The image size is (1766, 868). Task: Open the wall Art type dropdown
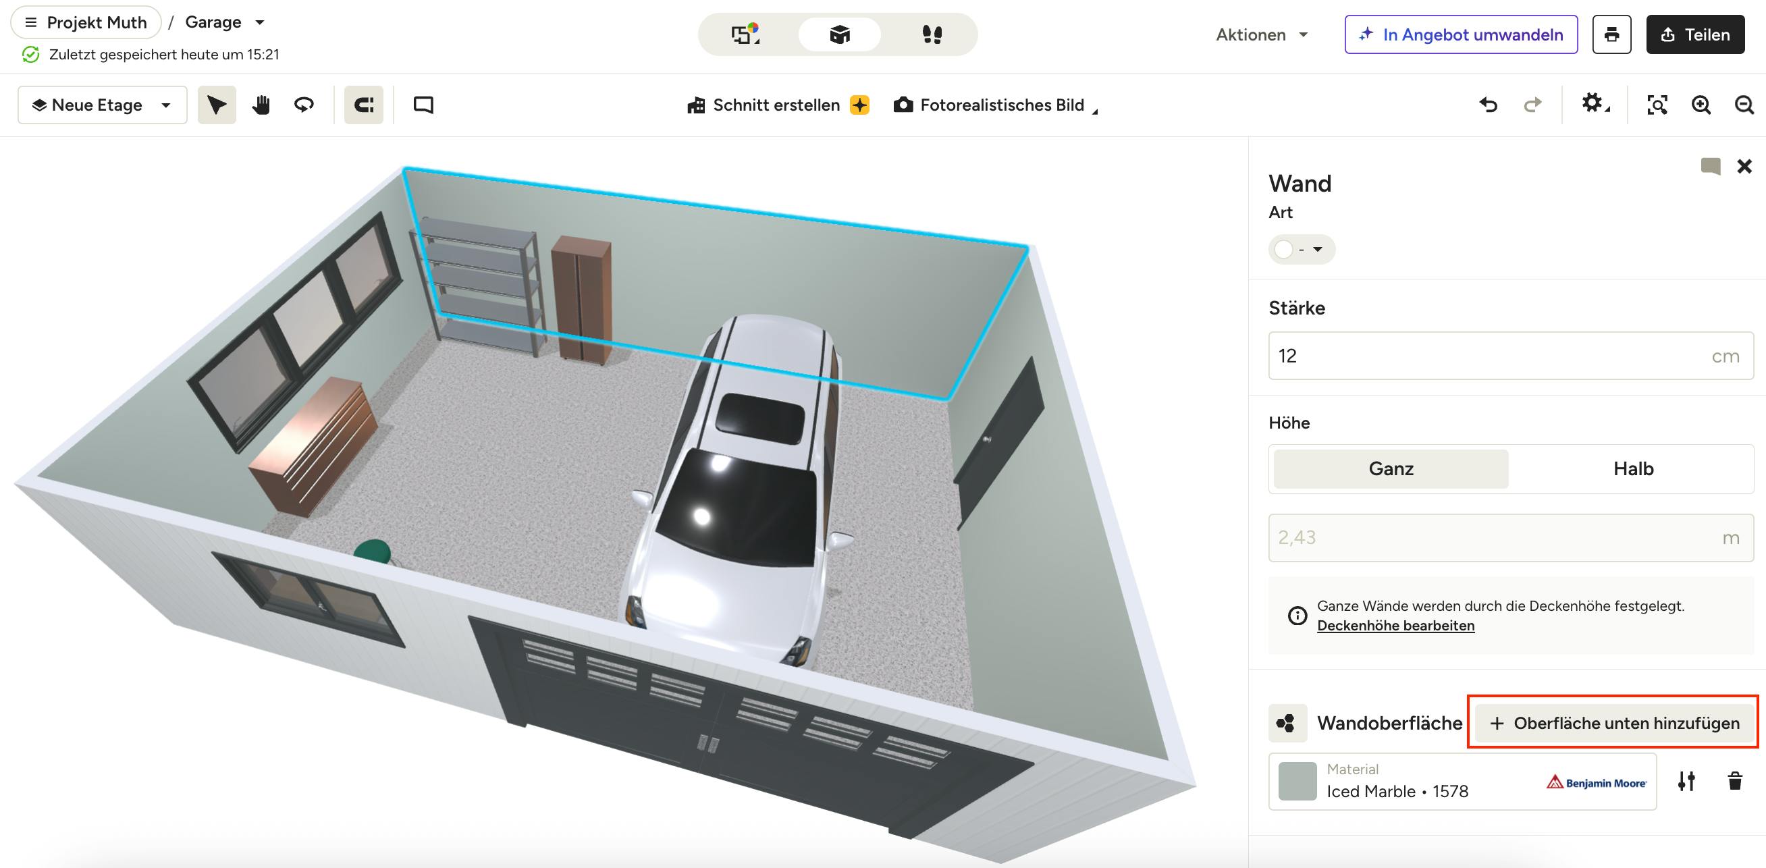(1301, 250)
